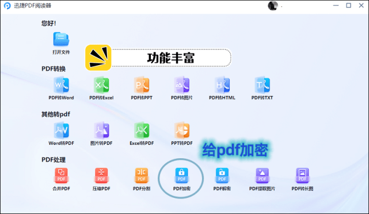Choose the PPT转PDF tool

[182, 130]
